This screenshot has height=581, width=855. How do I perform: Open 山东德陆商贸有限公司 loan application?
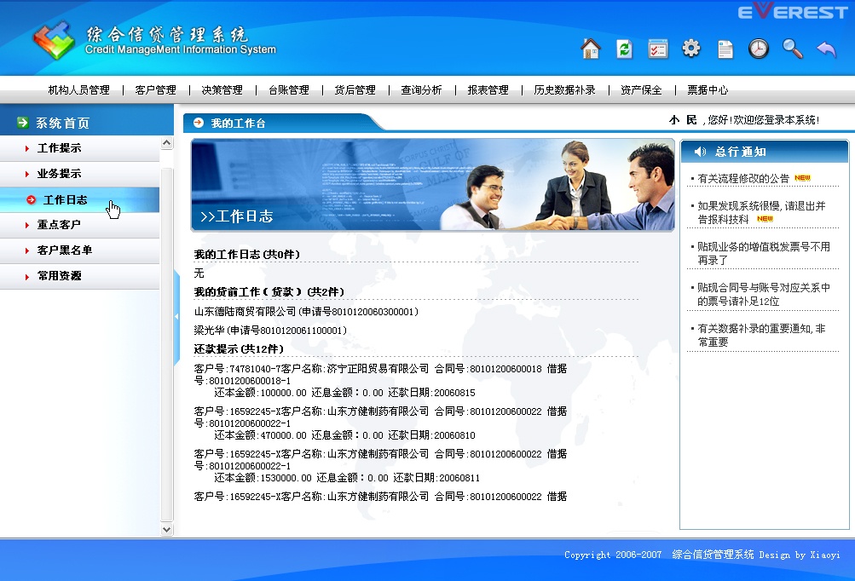click(306, 312)
